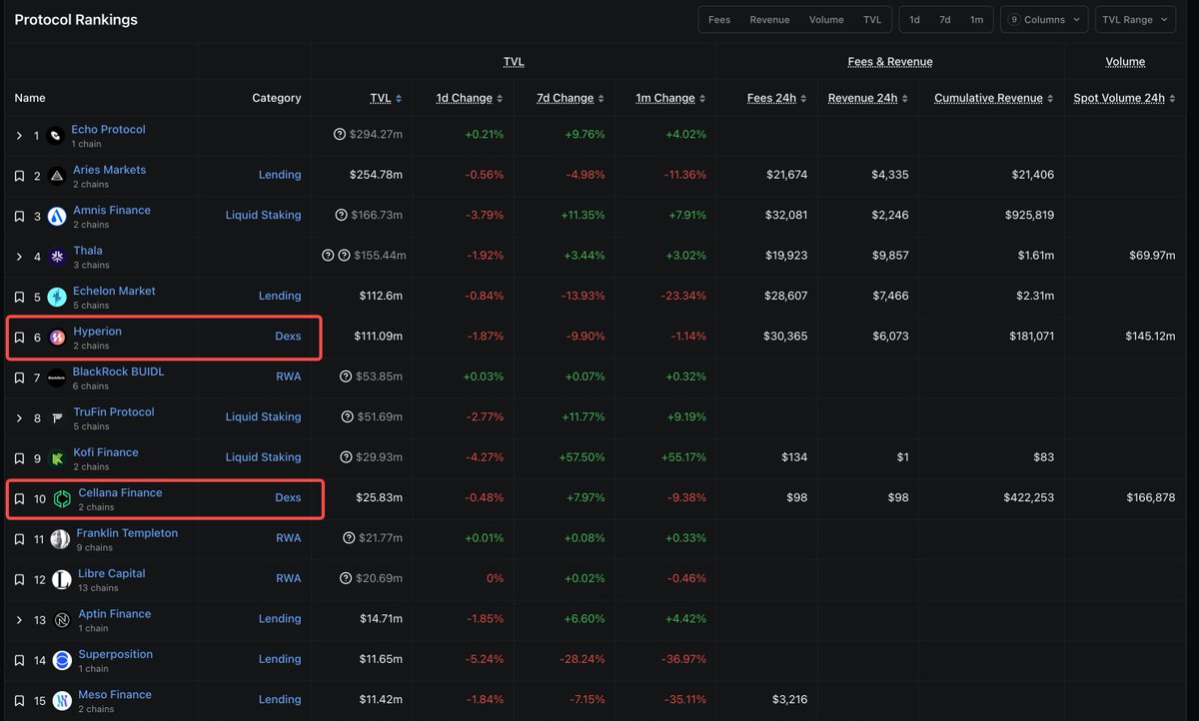Screen dimensions: 1199x721
Task: Click Echo Protocol logo icon
Action: coord(55,136)
